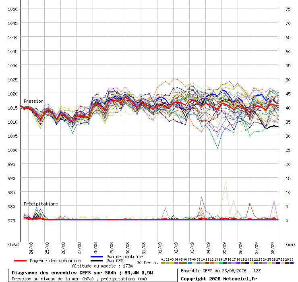Click the 03/09 date label
Screen dimensions: 298x282
click(x=192, y=248)
